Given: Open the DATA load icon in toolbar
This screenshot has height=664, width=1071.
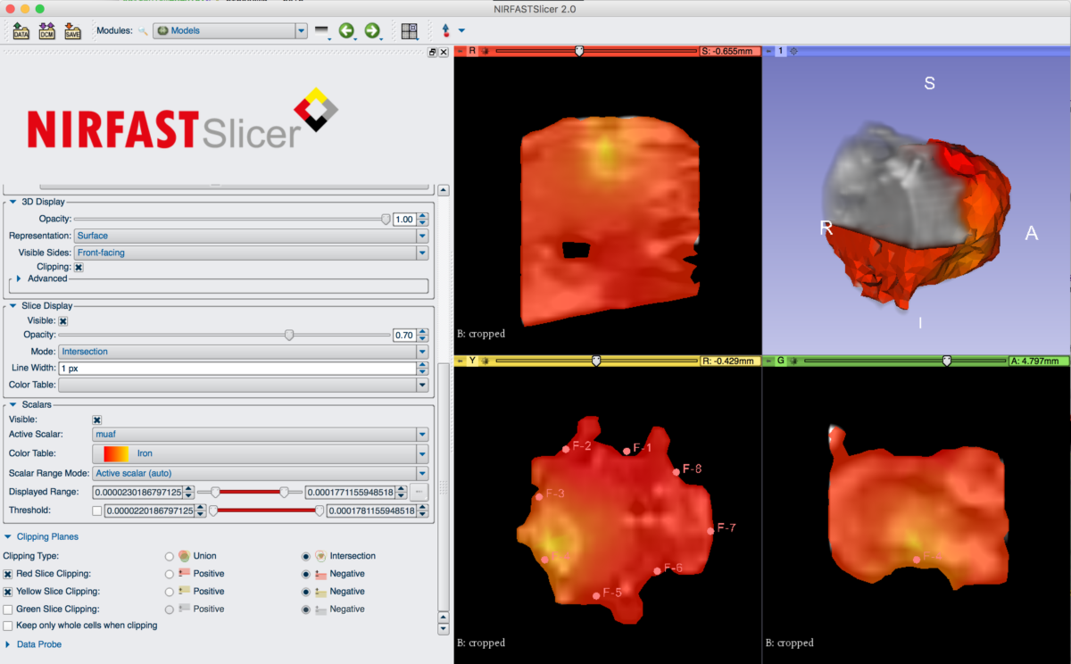Looking at the screenshot, I should pyautogui.click(x=20, y=30).
